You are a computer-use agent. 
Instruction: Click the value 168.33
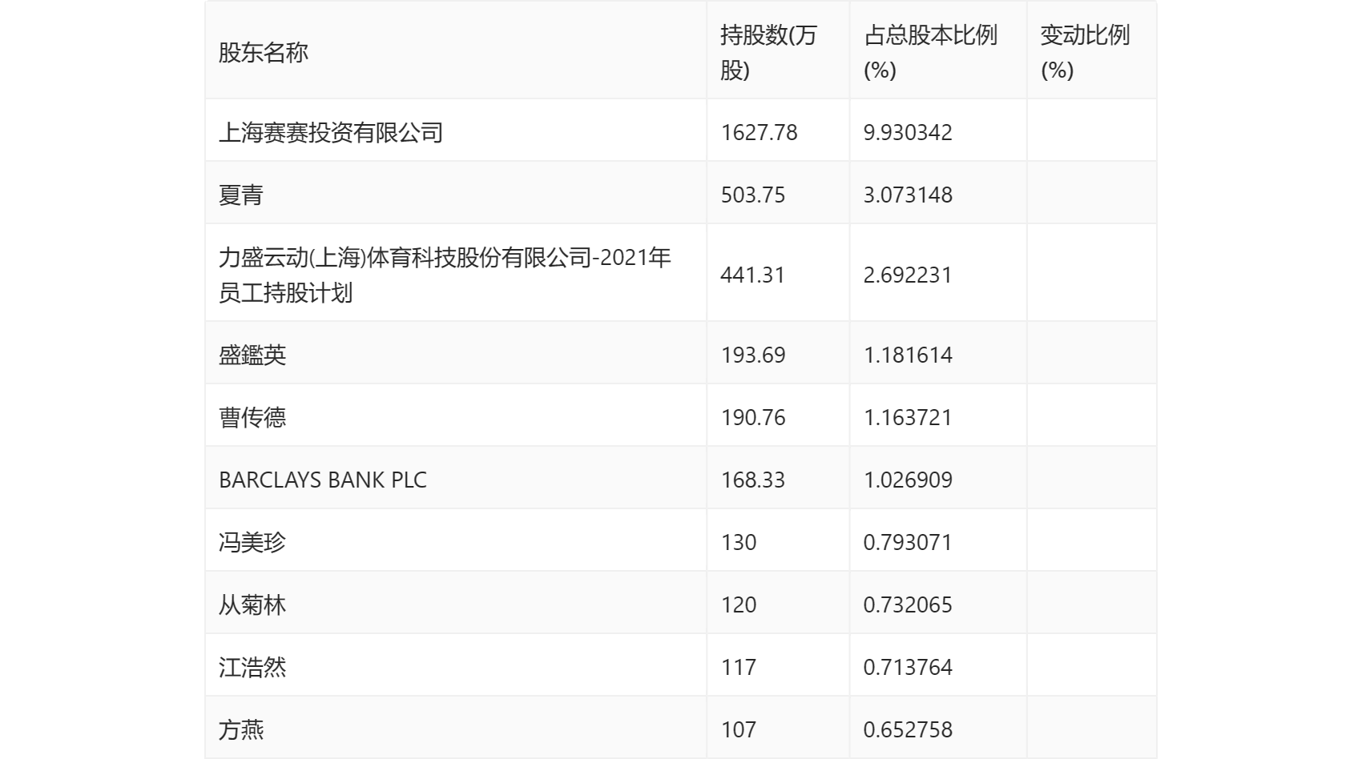[x=753, y=480]
